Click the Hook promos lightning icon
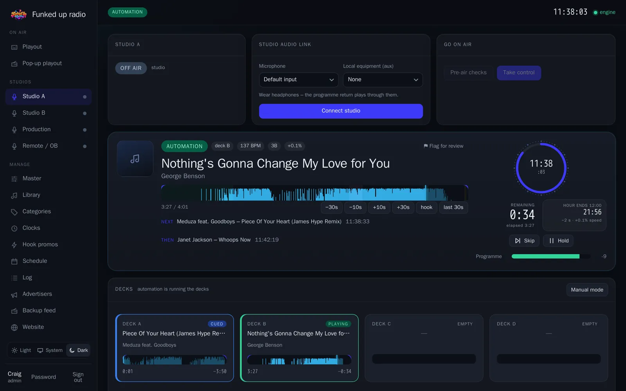626x391 pixels. (x=14, y=245)
